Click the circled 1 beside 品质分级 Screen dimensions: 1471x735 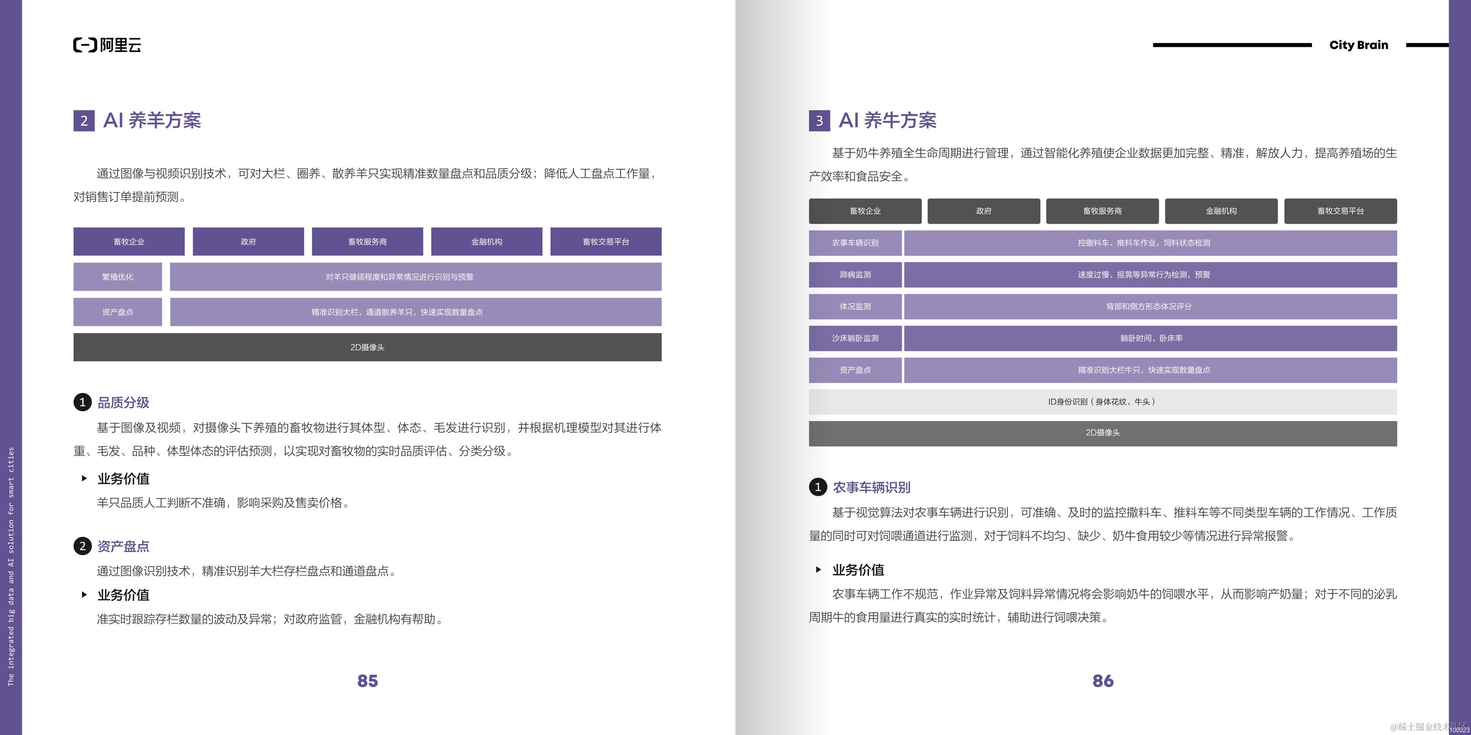click(x=82, y=402)
